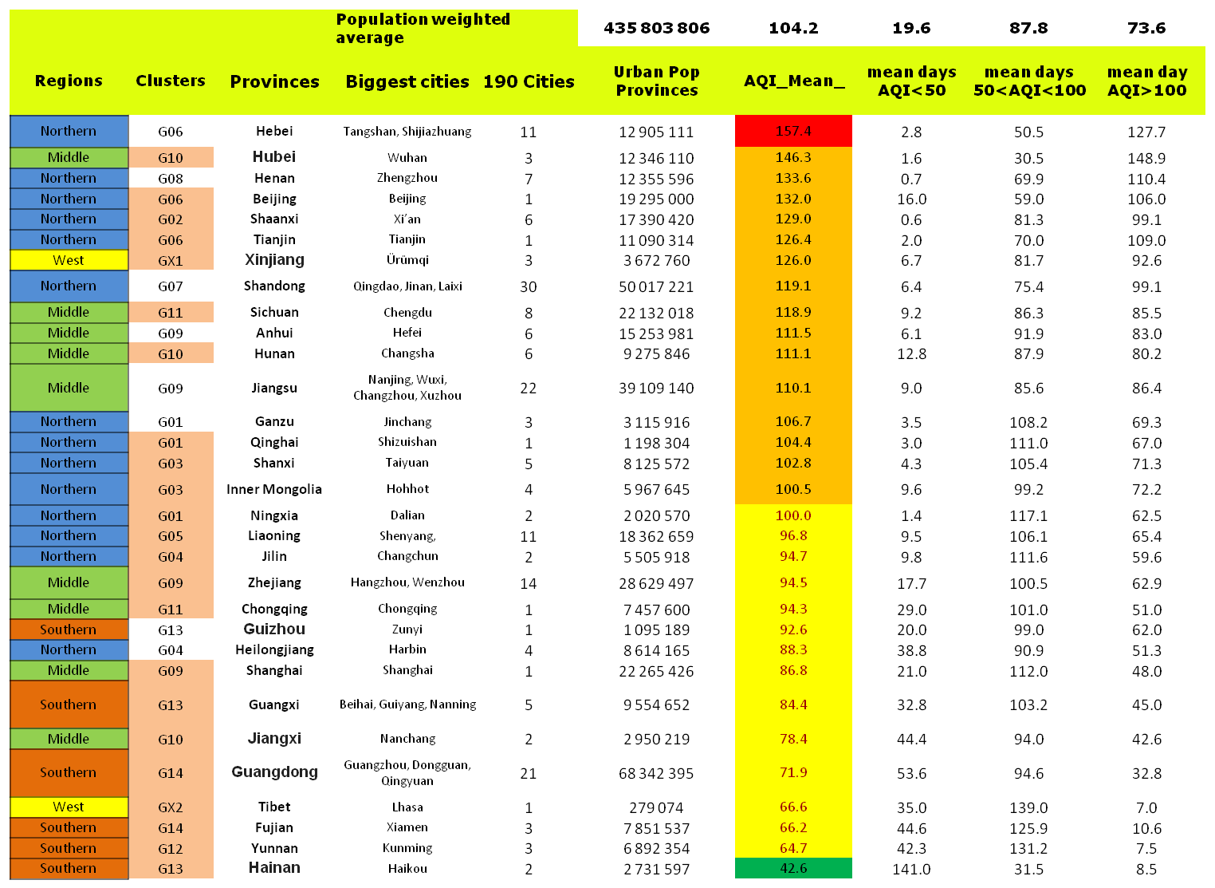Viewport: 1215px width, 888px height.
Task: Select the West region cell for Tibet
Action: 69,807
